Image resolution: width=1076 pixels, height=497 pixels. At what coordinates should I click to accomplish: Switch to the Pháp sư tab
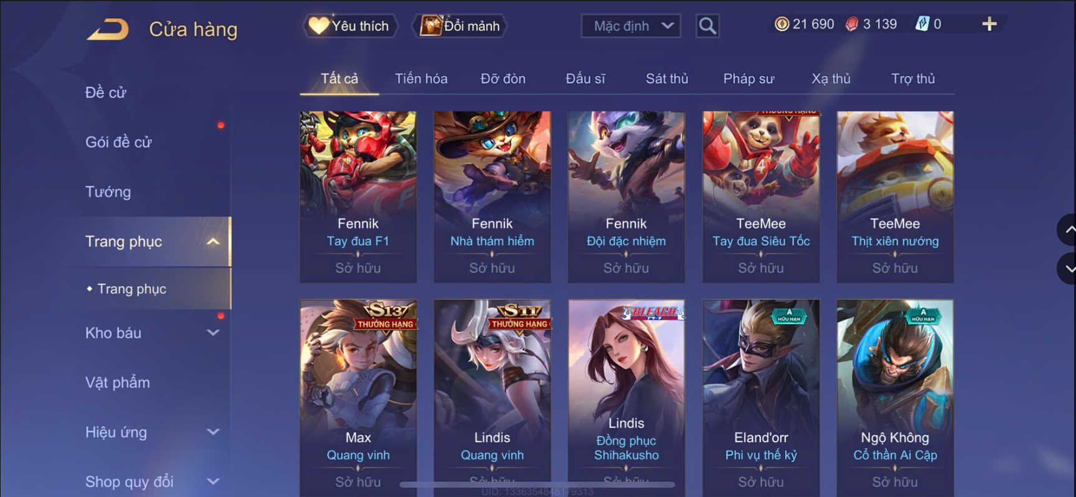(x=748, y=79)
